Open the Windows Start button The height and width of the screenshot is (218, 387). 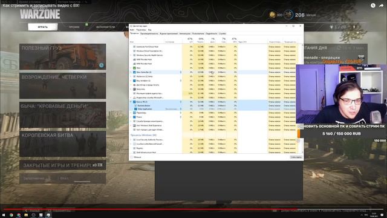4,215
